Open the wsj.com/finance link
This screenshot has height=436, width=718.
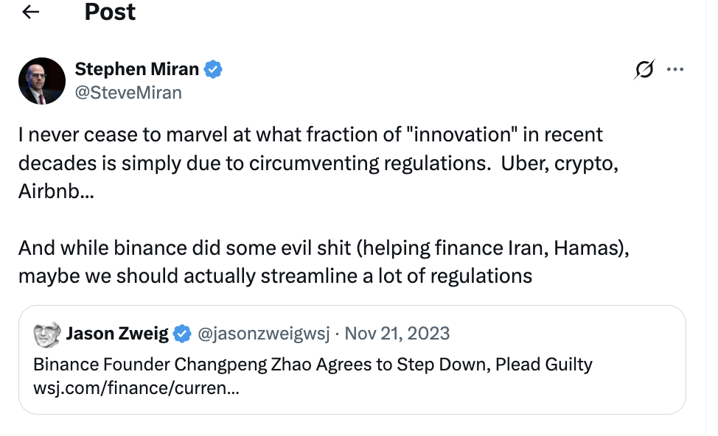point(136,387)
